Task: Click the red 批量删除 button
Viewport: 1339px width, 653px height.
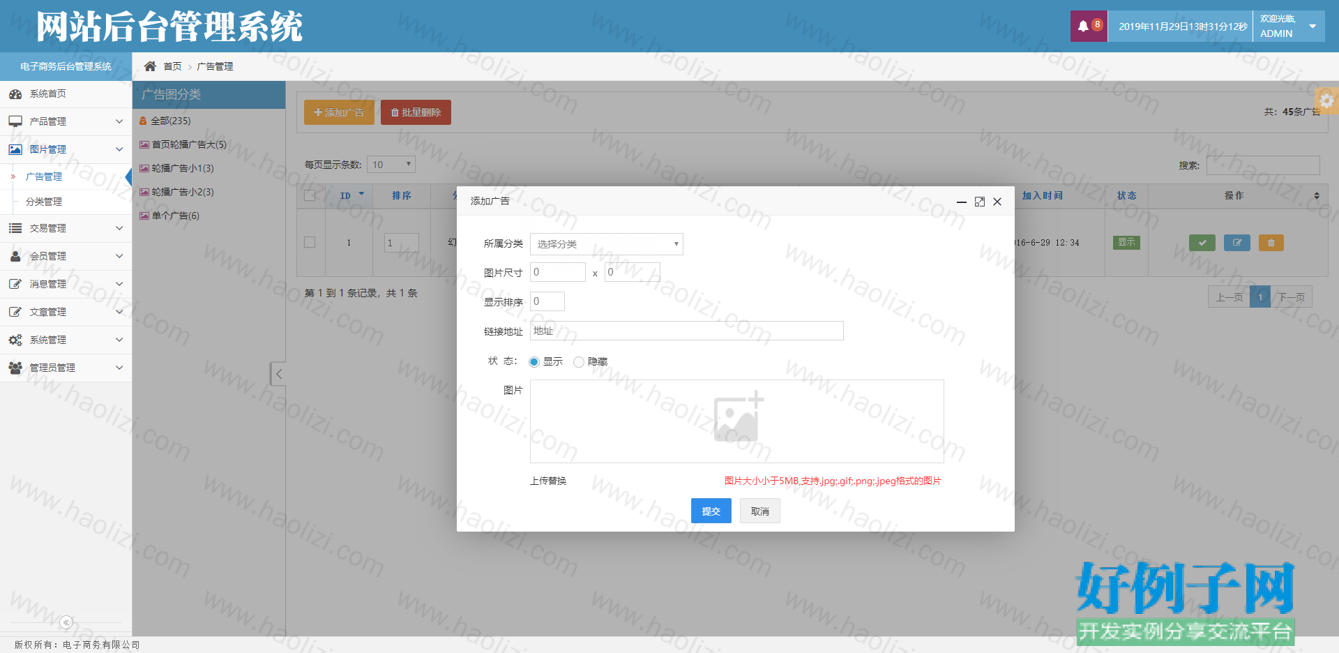Action: click(x=416, y=112)
